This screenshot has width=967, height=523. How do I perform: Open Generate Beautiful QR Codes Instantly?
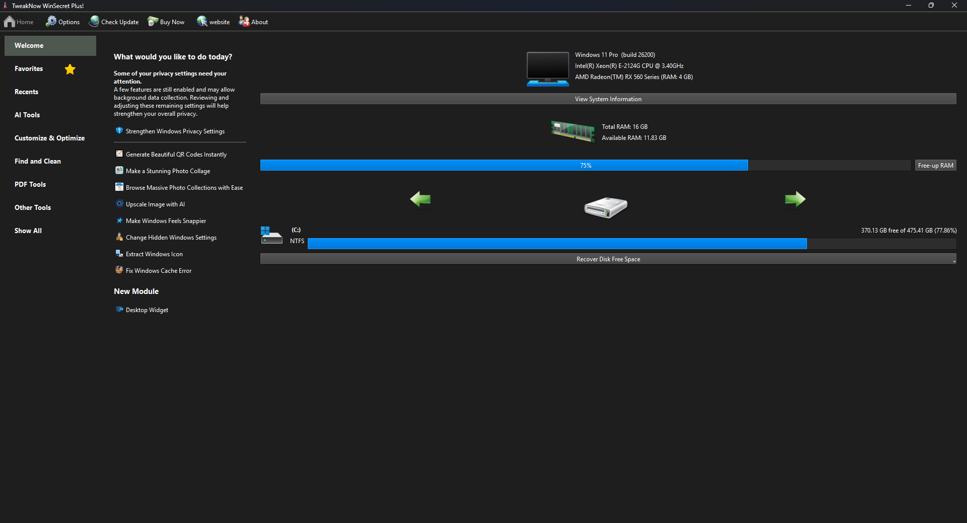coord(176,155)
